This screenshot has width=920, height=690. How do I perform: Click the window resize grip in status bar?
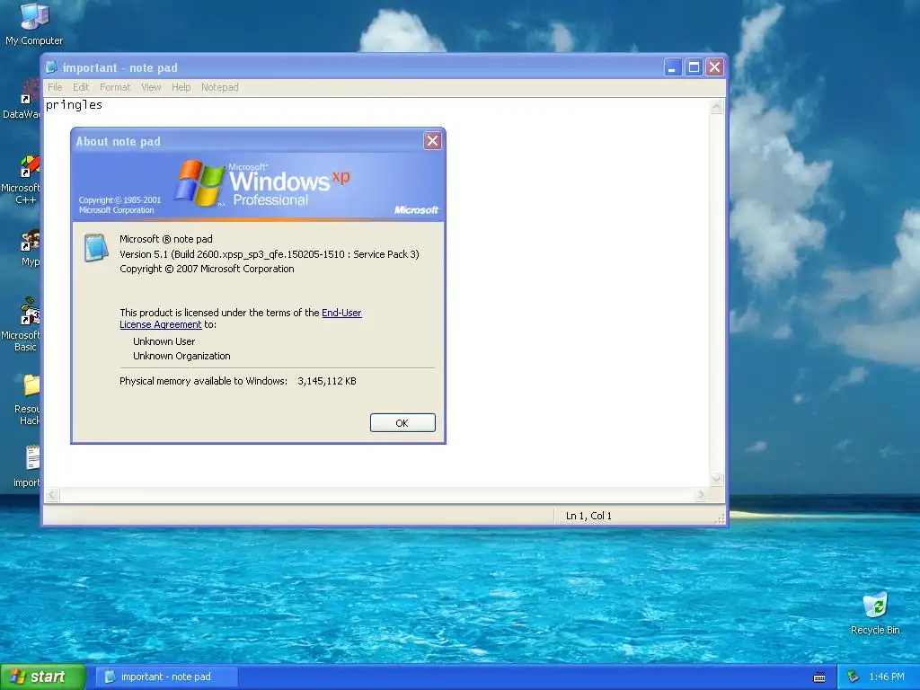pos(720,518)
